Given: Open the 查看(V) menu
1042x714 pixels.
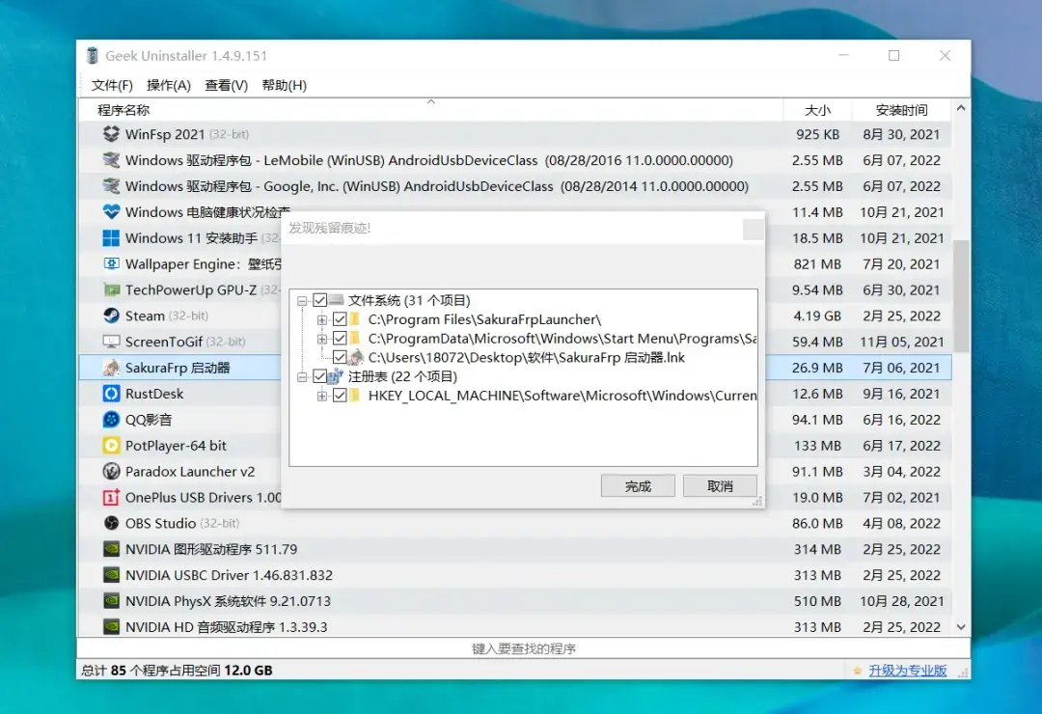Looking at the screenshot, I should tap(226, 85).
